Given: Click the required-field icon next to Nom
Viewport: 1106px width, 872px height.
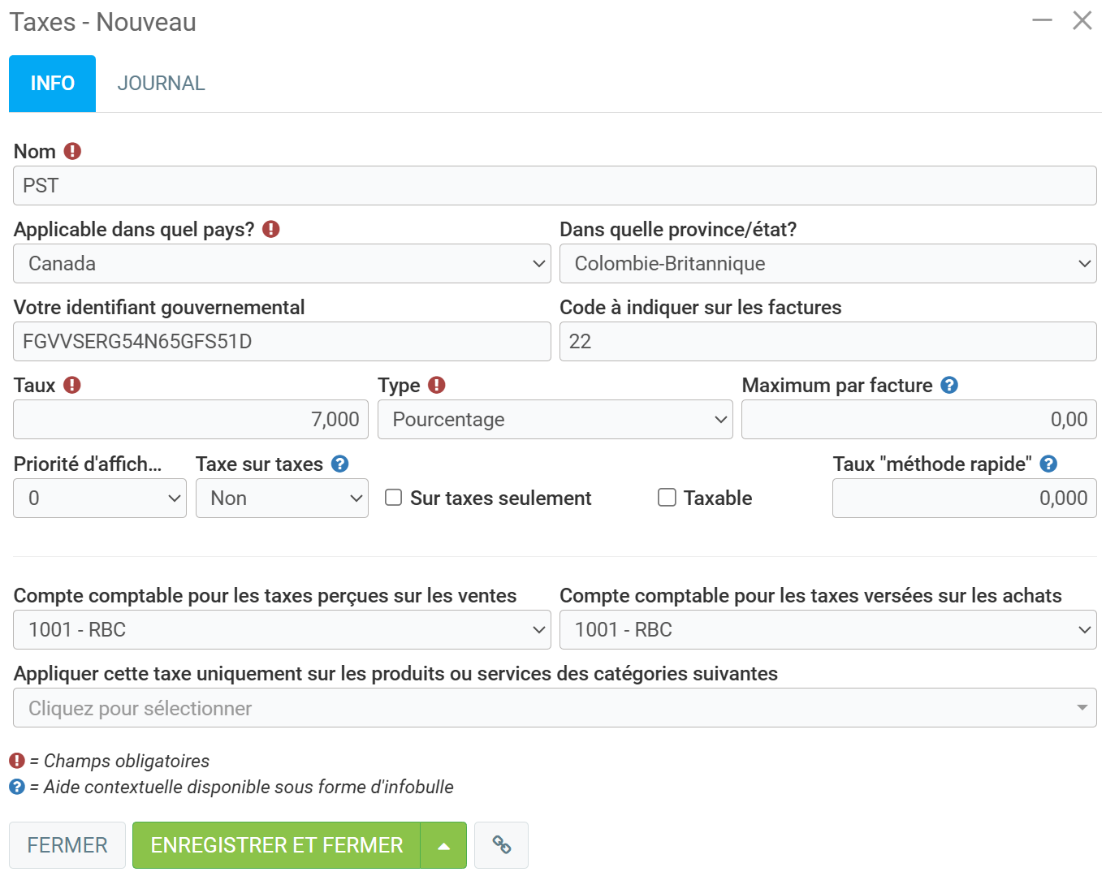Looking at the screenshot, I should coord(72,151).
